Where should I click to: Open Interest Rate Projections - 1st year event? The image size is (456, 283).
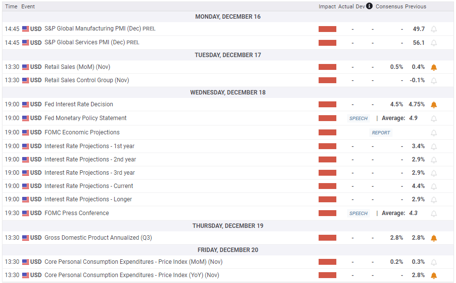(89, 146)
